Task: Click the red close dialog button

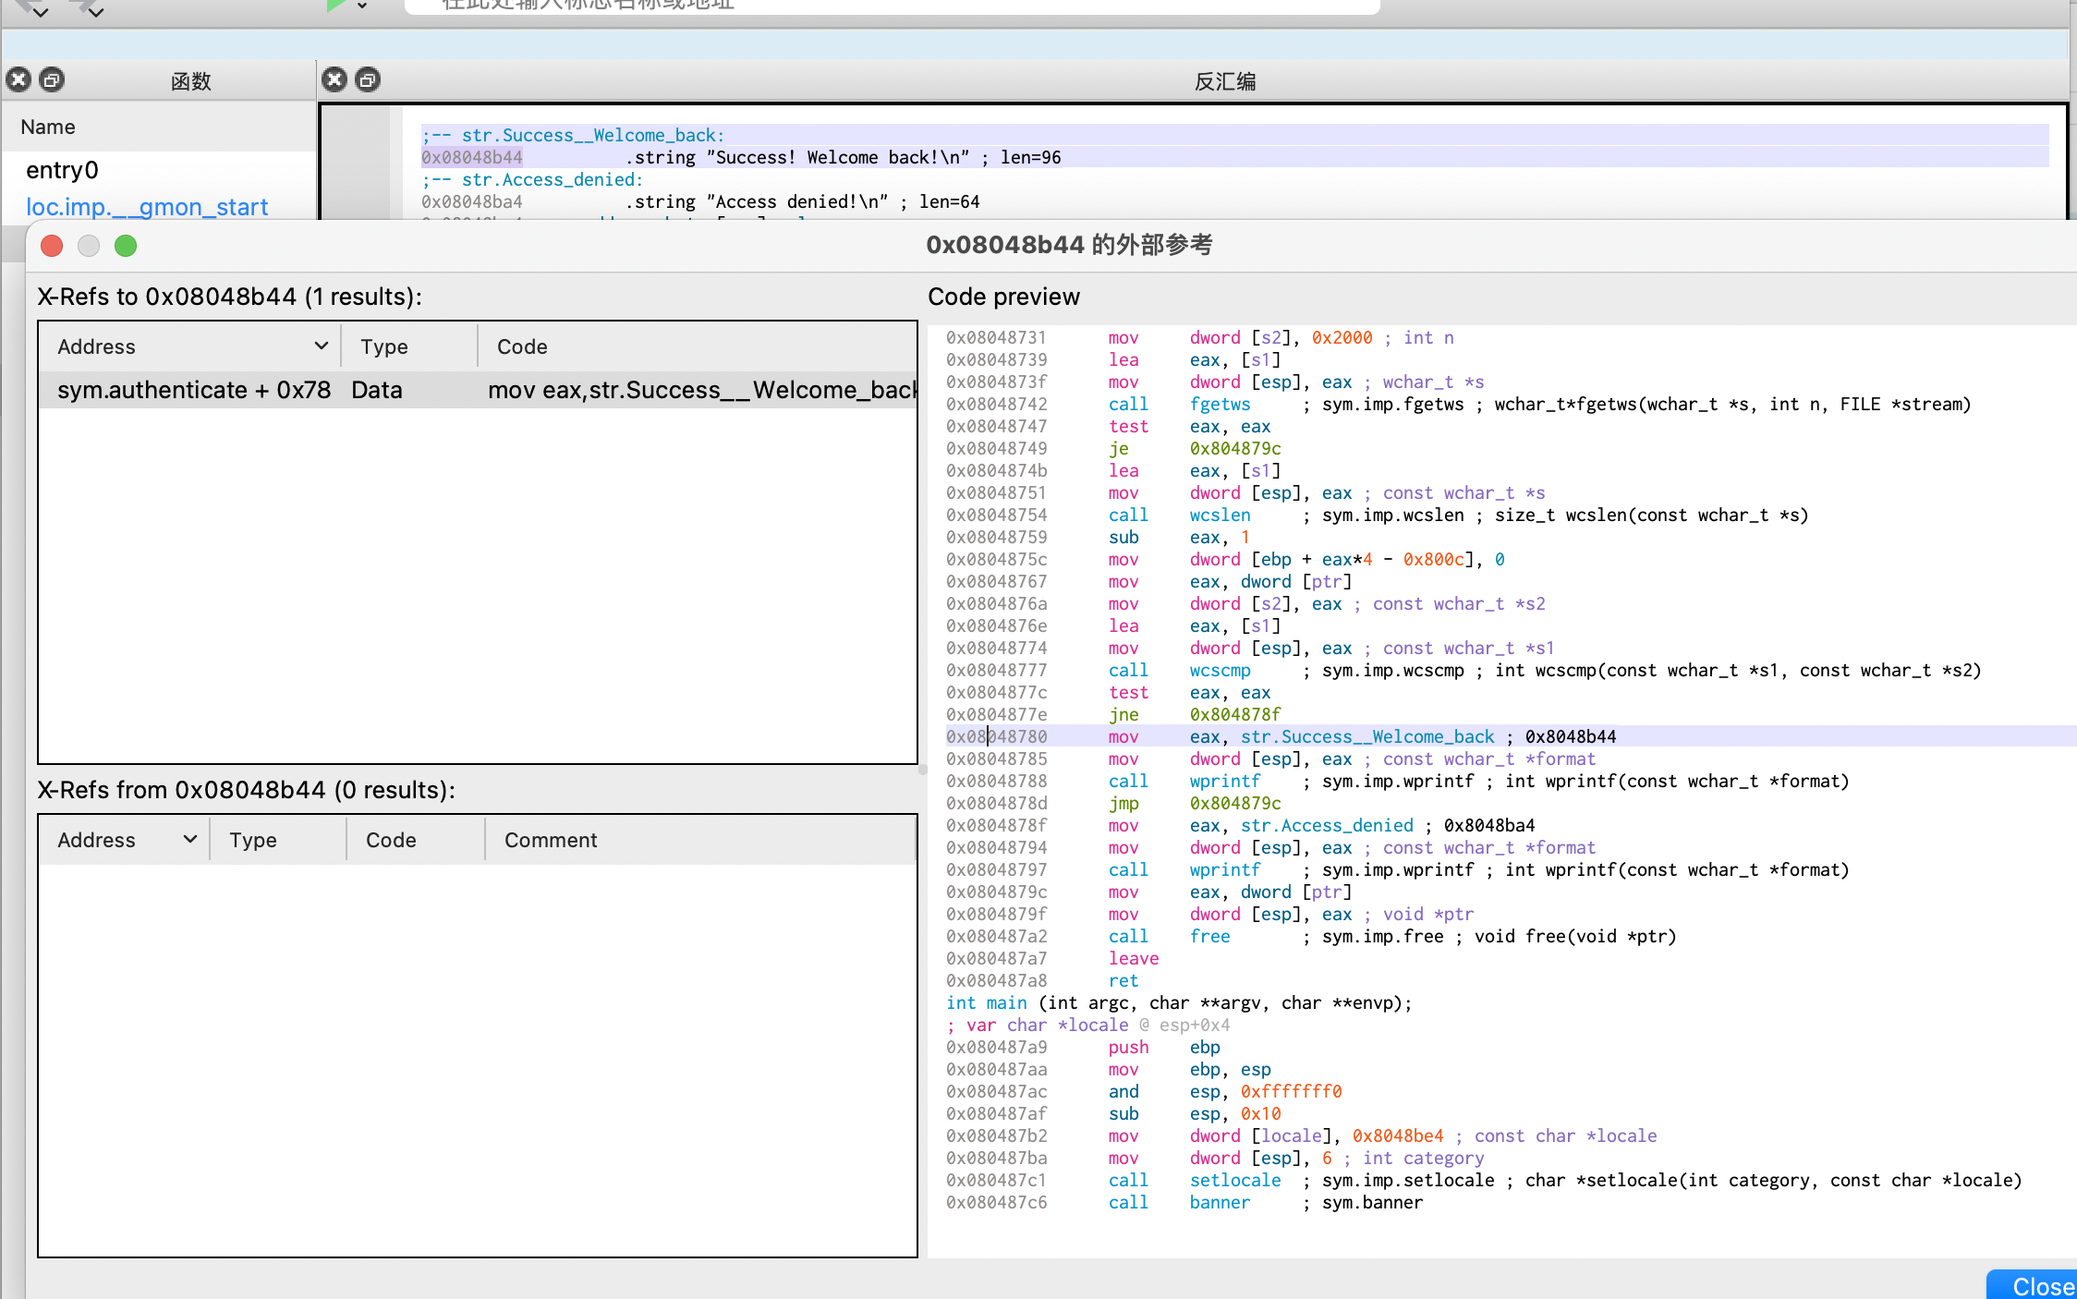Action: click(52, 246)
